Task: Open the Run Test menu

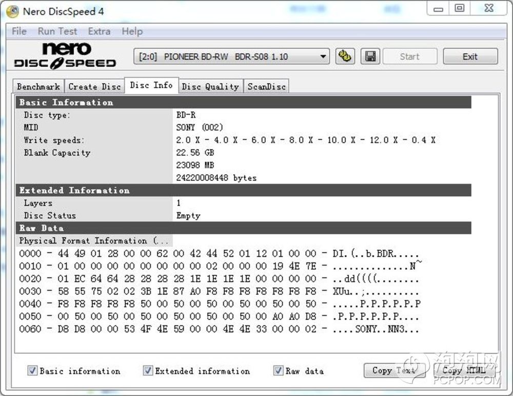Action: coord(57,31)
